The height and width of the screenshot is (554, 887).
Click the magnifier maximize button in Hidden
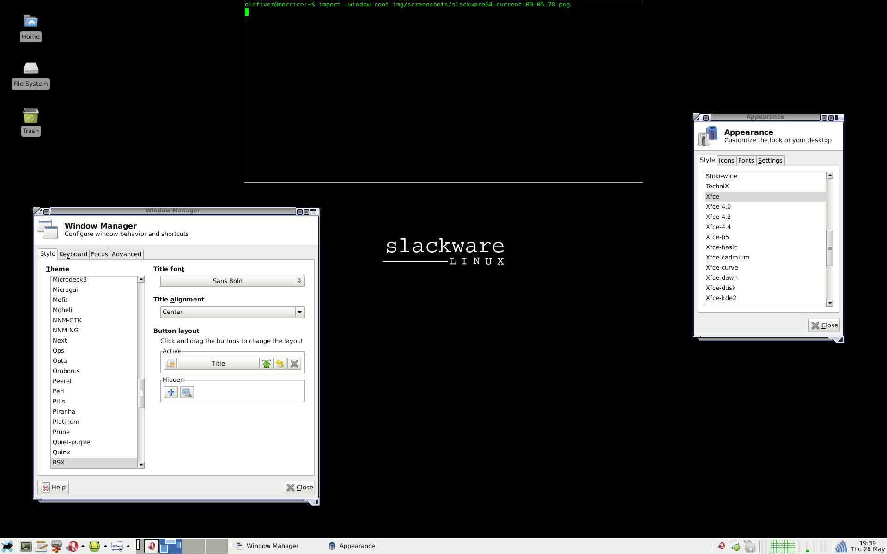(x=187, y=392)
